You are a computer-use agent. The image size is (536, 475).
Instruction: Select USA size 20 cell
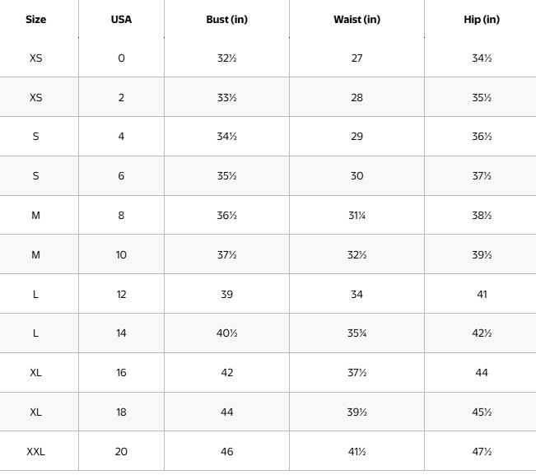pos(121,452)
